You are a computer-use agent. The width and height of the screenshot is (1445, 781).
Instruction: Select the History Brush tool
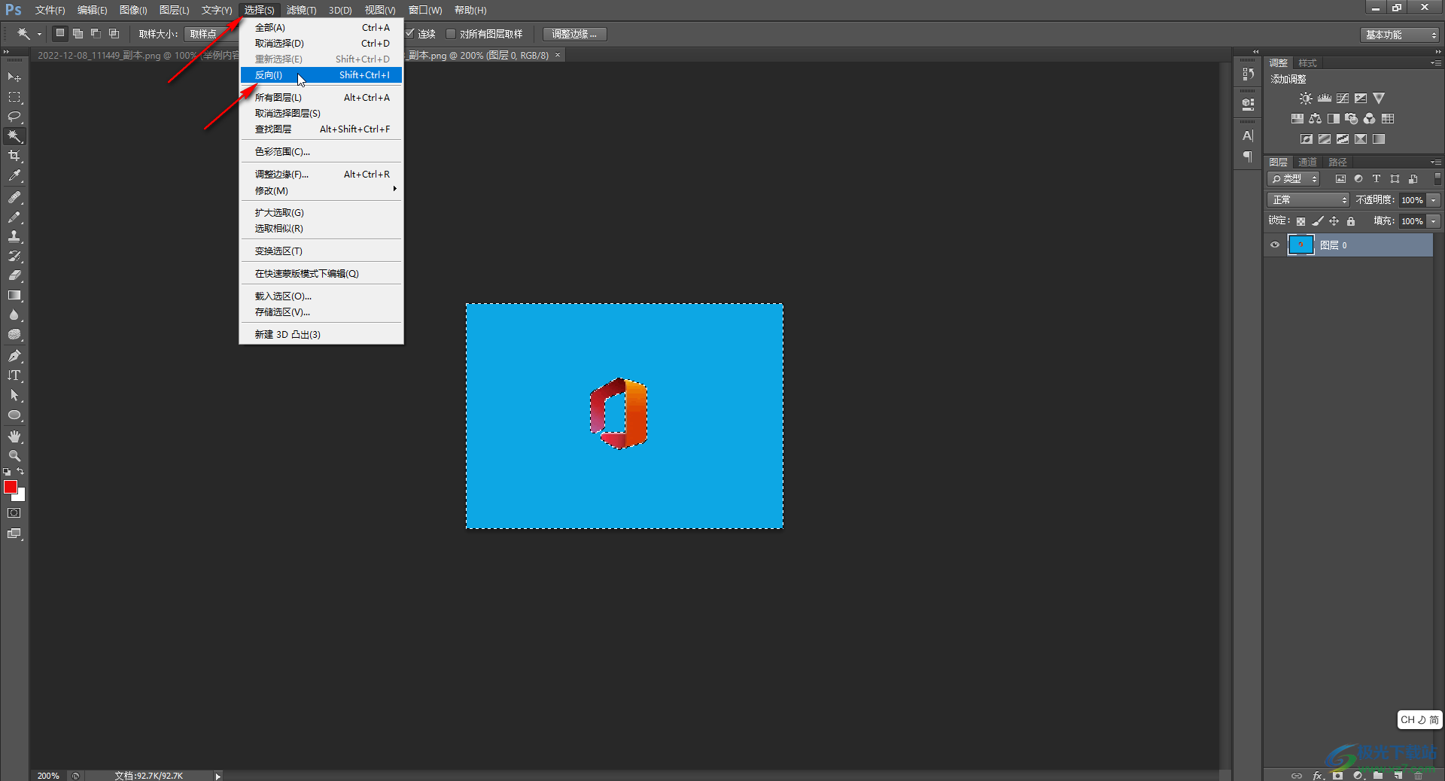tap(14, 256)
